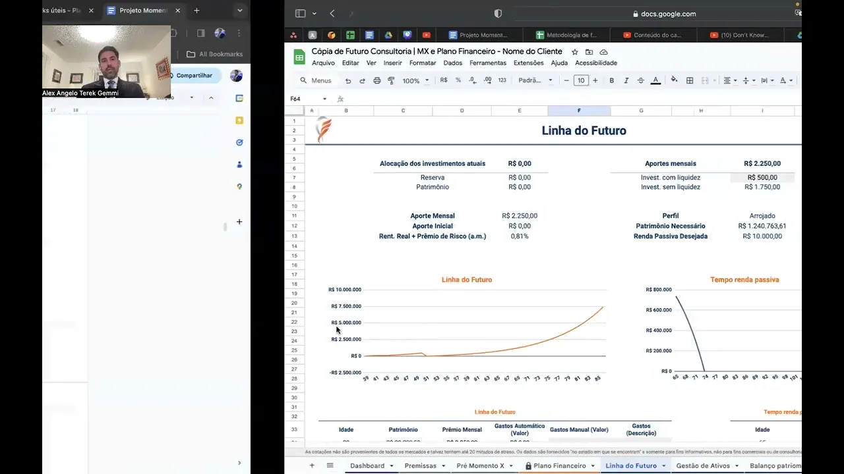The width and height of the screenshot is (844, 474).
Task: Format the cell as percent
Action: coord(458,80)
